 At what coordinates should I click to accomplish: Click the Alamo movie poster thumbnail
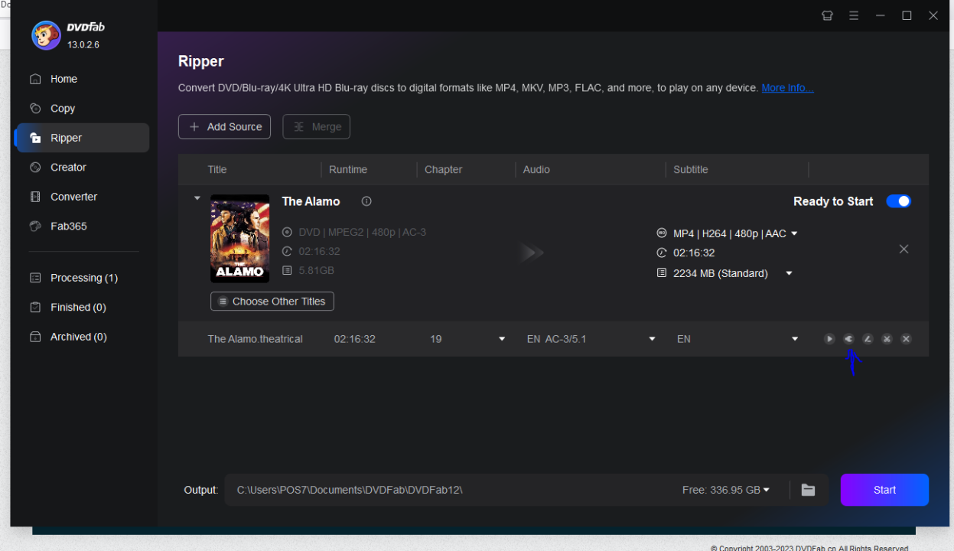pos(239,239)
